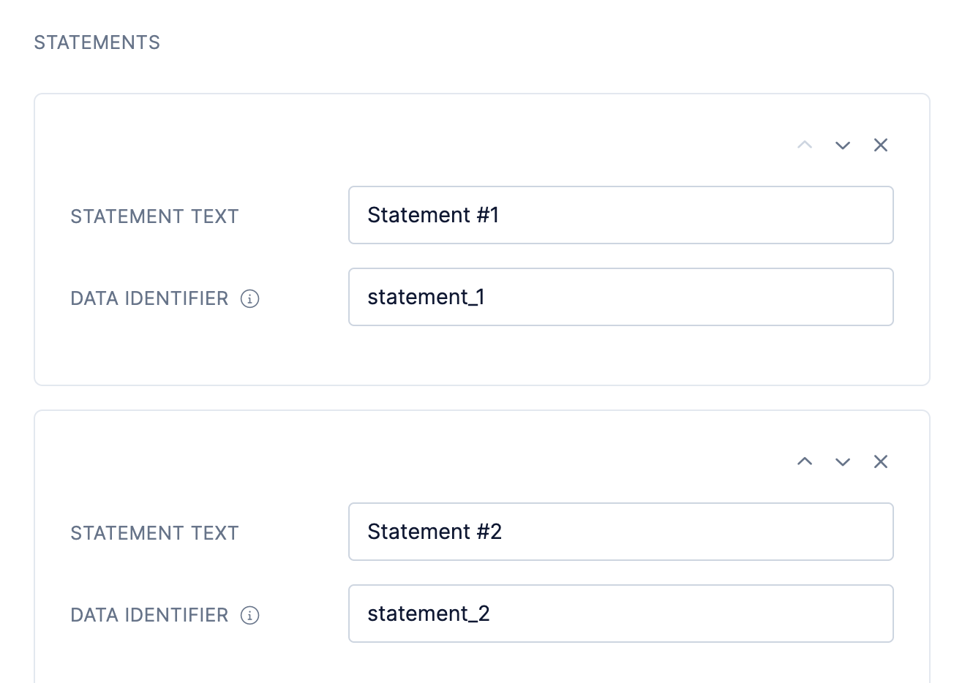Screen dimensions: 973x683
Task: Move Statement #2 up with chevron
Action: [805, 461]
